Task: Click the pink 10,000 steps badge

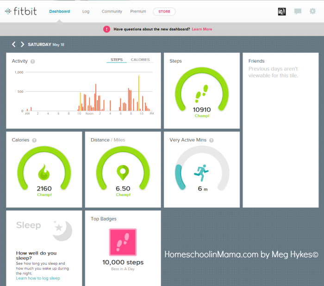Action: (x=123, y=242)
